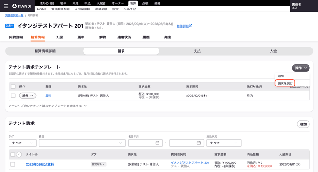Viewport: 318px width, 172px height.
Task: Click the 賃貸借契約一覧 breadcrumb link
Action: click(14, 15)
